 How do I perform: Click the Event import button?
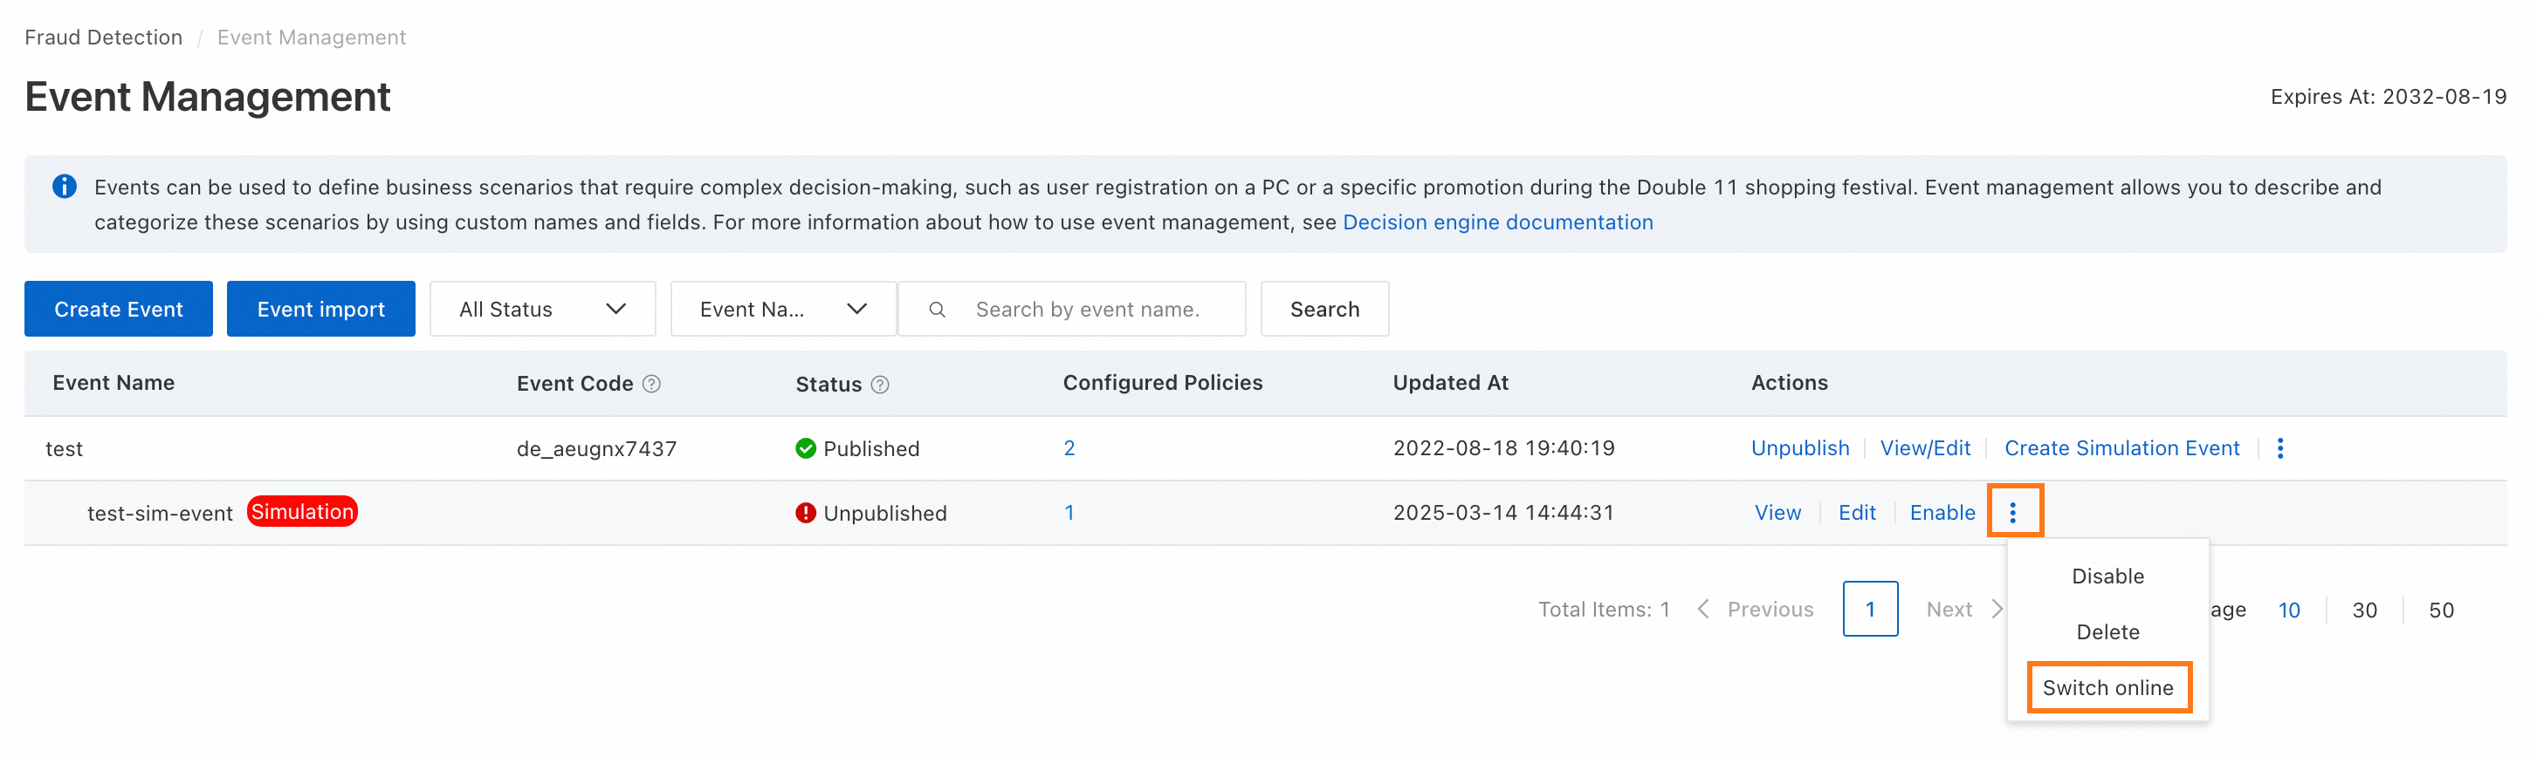[x=320, y=309]
